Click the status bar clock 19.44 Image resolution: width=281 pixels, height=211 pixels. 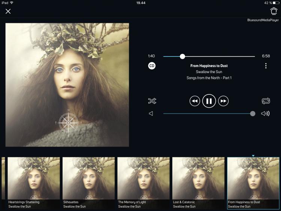click(140, 3)
